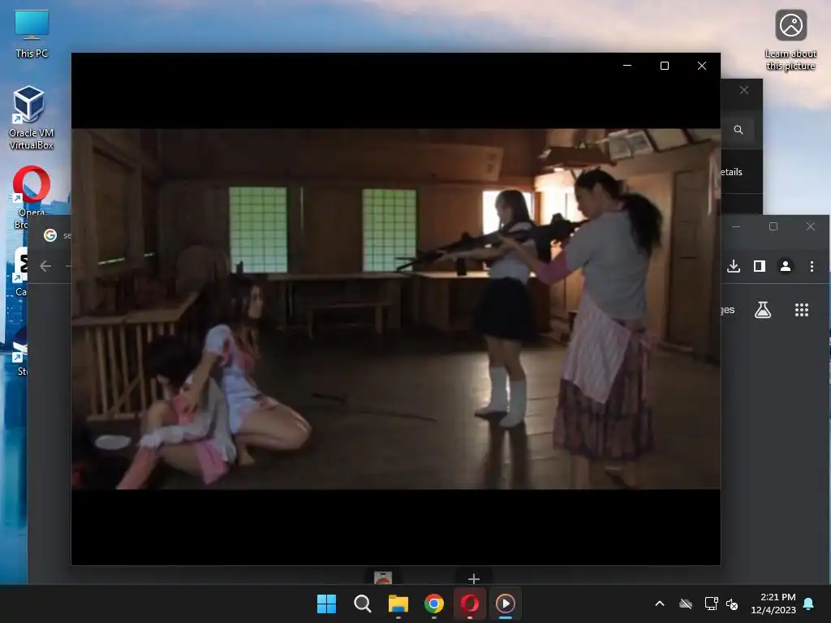Maximize the Chrome background window
The height and width of the screenshot is (623, 831).
coord(773,226)
